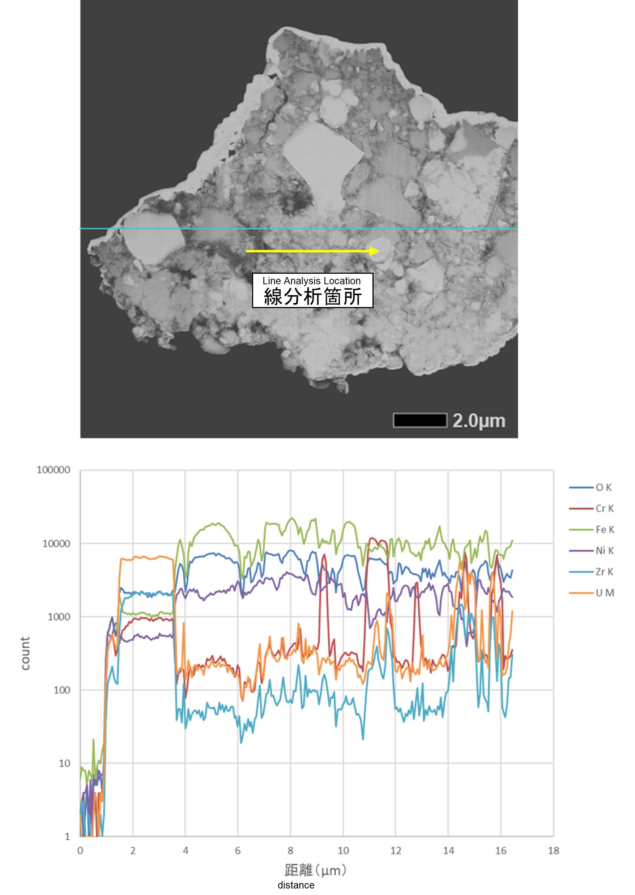The width and height of the screenshot is (635, 895).
Task: Click the 16 x-axis tick label
Action: pyautogui.click(x=501, y=851)
